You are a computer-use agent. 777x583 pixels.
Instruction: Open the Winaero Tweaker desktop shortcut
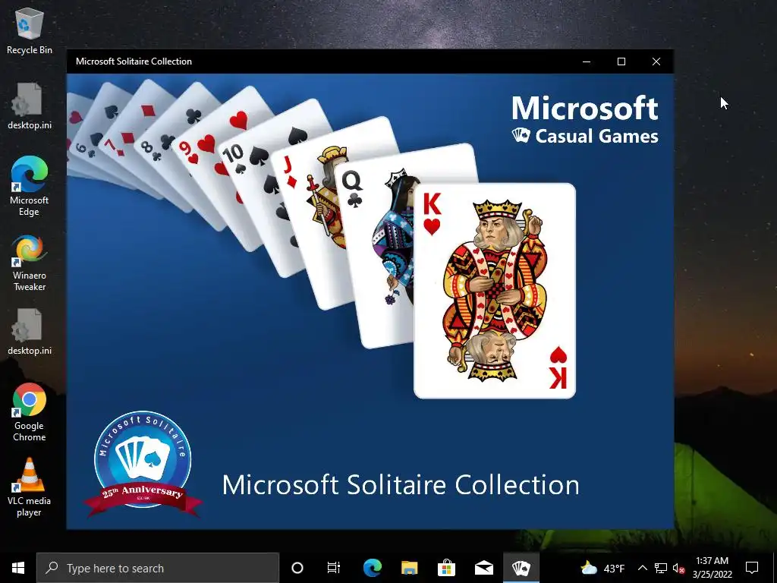[30, 263]
